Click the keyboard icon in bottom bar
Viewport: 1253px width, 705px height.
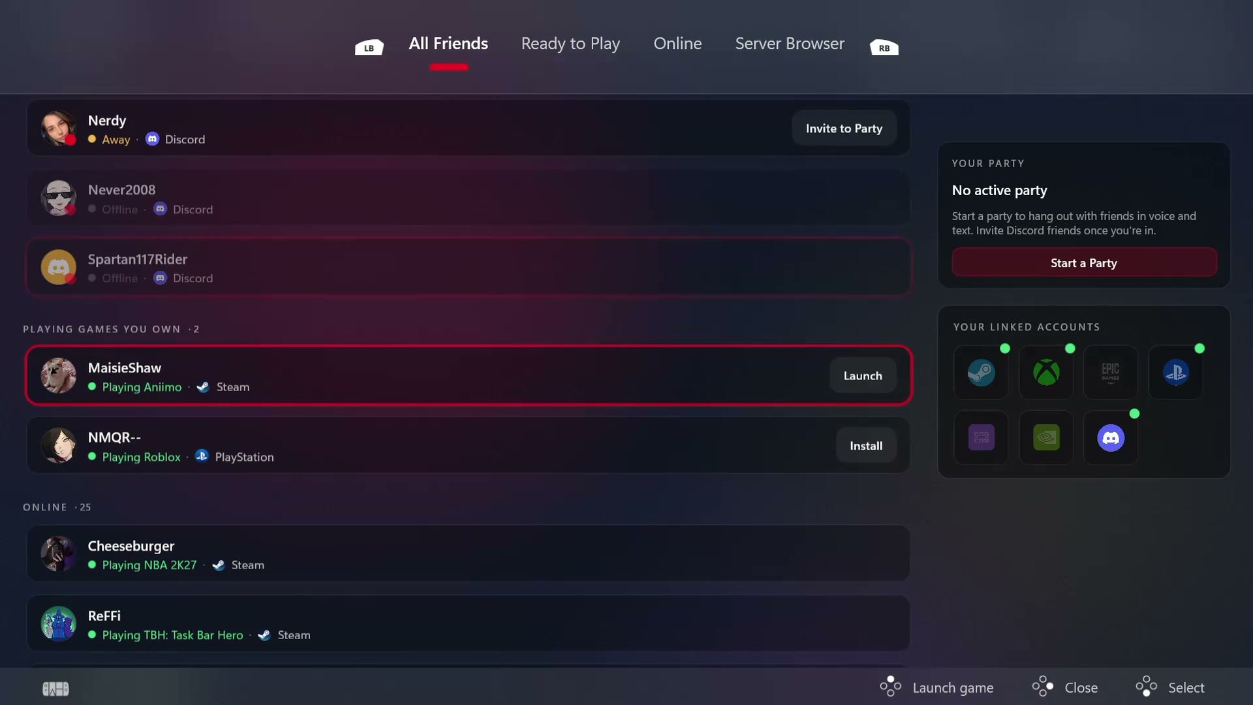pyautogui.click(x=55, y=689)
